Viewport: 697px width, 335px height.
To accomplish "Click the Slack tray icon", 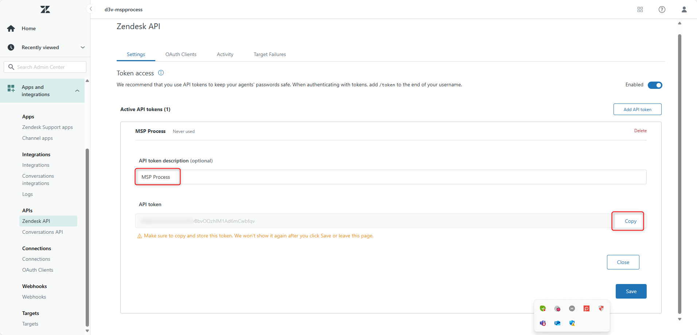I will coord(557,308).
